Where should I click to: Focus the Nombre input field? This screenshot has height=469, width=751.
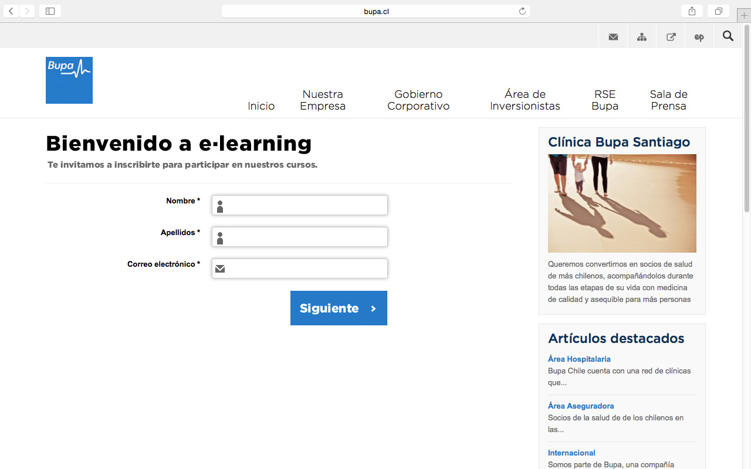[300, 205]
